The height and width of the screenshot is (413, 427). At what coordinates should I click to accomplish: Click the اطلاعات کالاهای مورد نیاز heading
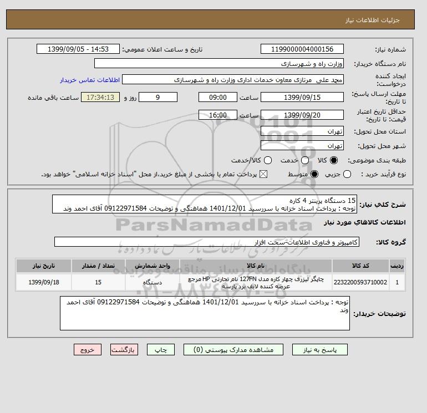365,222
